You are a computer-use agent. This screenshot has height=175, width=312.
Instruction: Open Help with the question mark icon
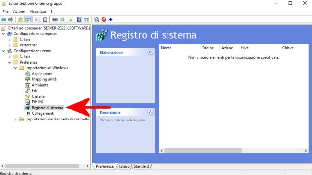79,20
